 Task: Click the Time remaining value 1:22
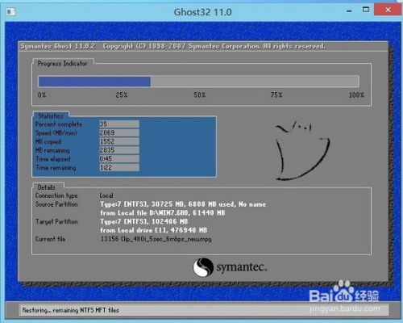[x=119, y=167]
